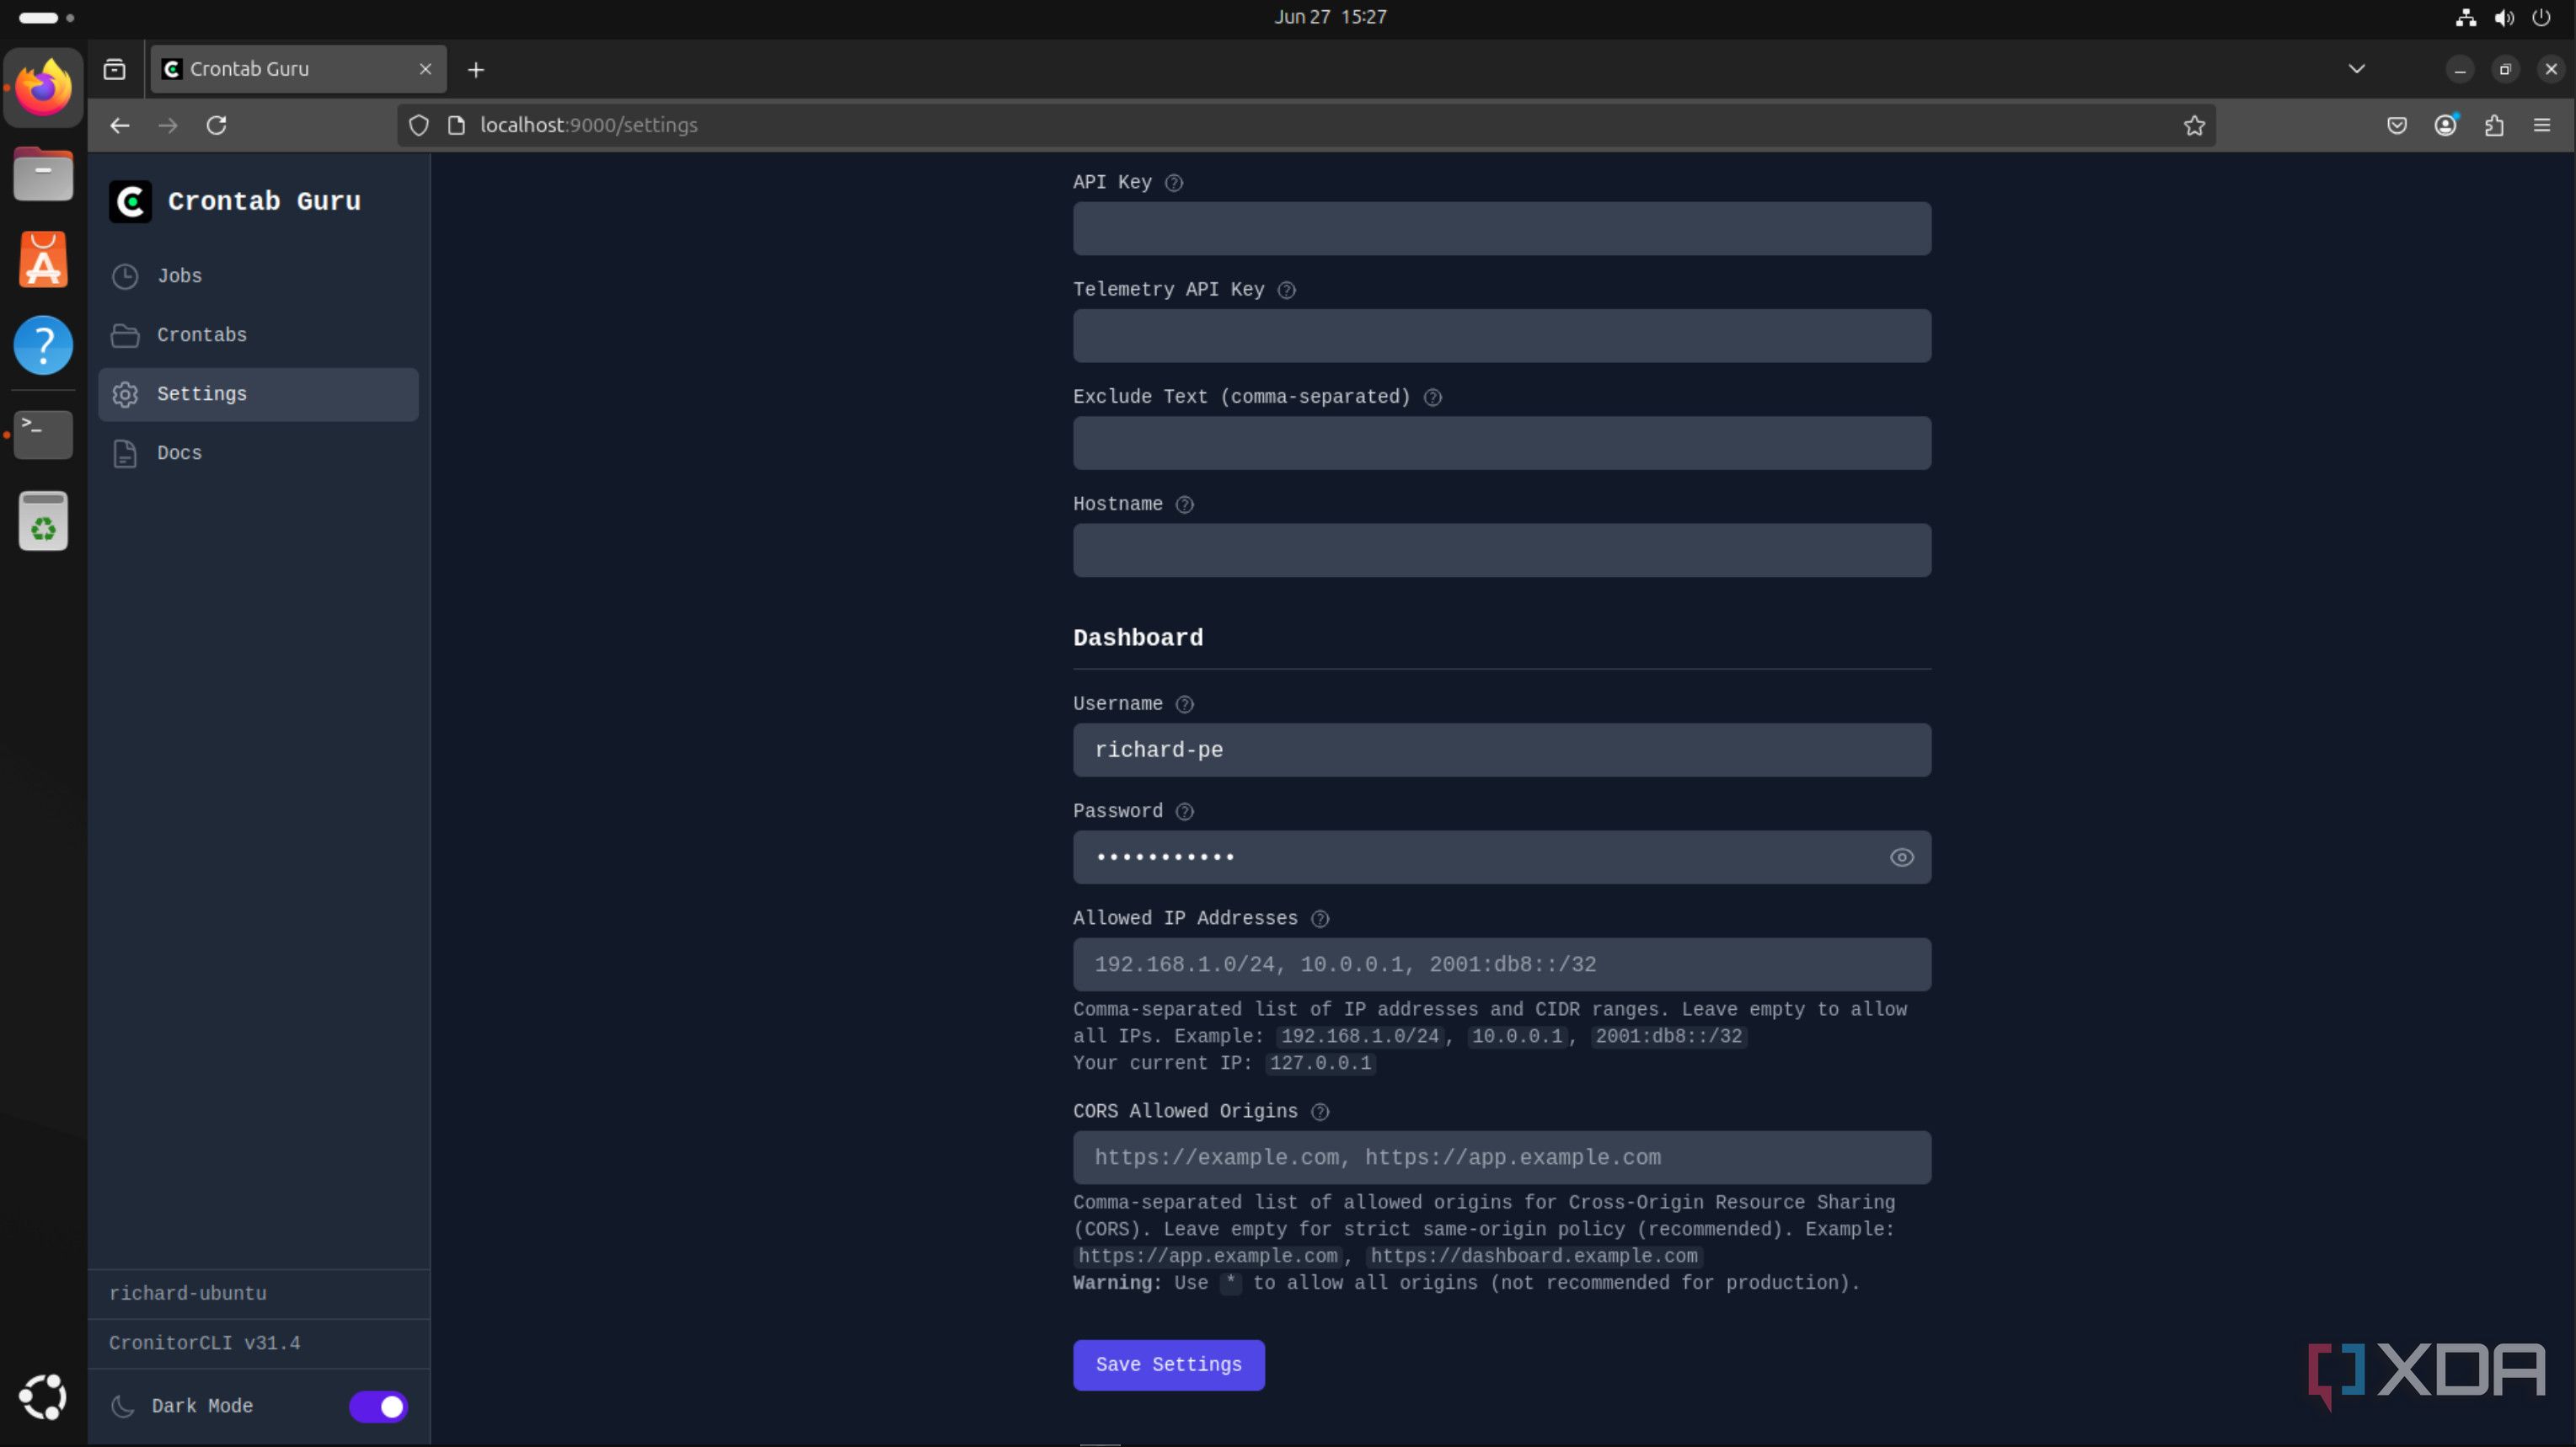Viewport: 2576px width, 1447px height.
Task: Open the Docs sidebar entry
Action: pyautogui.click(x=258, y=452)
